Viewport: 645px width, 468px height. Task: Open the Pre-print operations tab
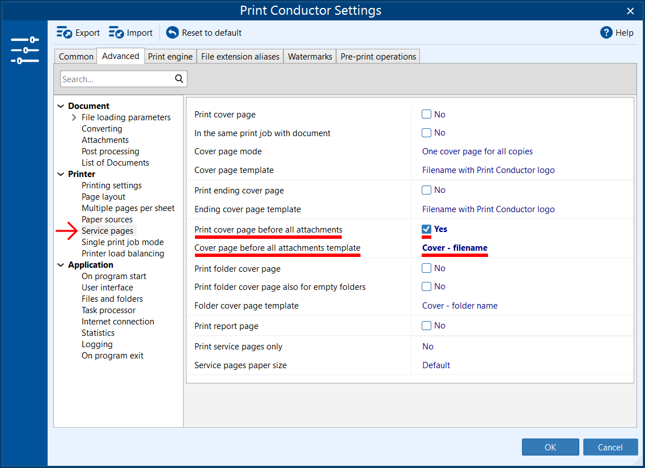378,57
